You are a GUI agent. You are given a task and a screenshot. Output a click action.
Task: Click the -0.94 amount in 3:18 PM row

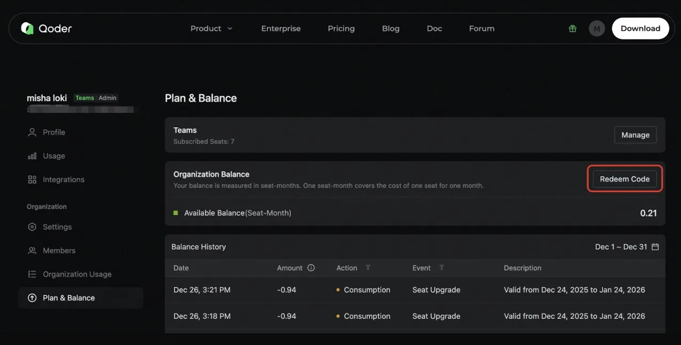(x=287, y=316)
